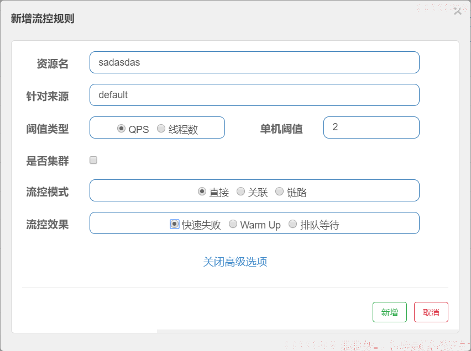
Task: Click the 是否集群 label text
Action: (x=48, y=161)
